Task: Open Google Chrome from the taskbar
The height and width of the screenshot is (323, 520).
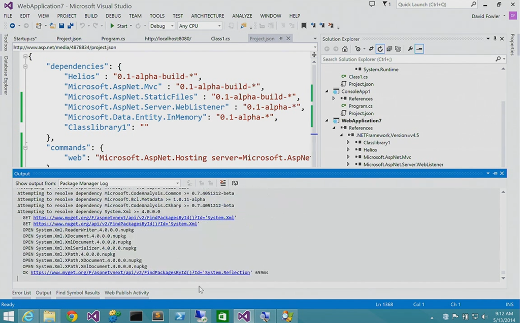Action: point(71,316)
